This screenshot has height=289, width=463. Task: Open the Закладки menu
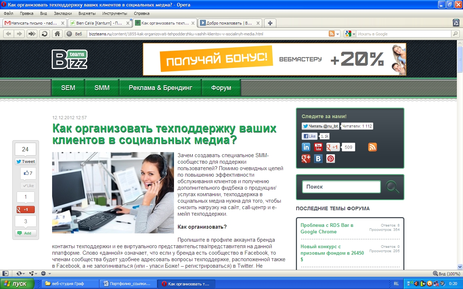coord(63,13)
